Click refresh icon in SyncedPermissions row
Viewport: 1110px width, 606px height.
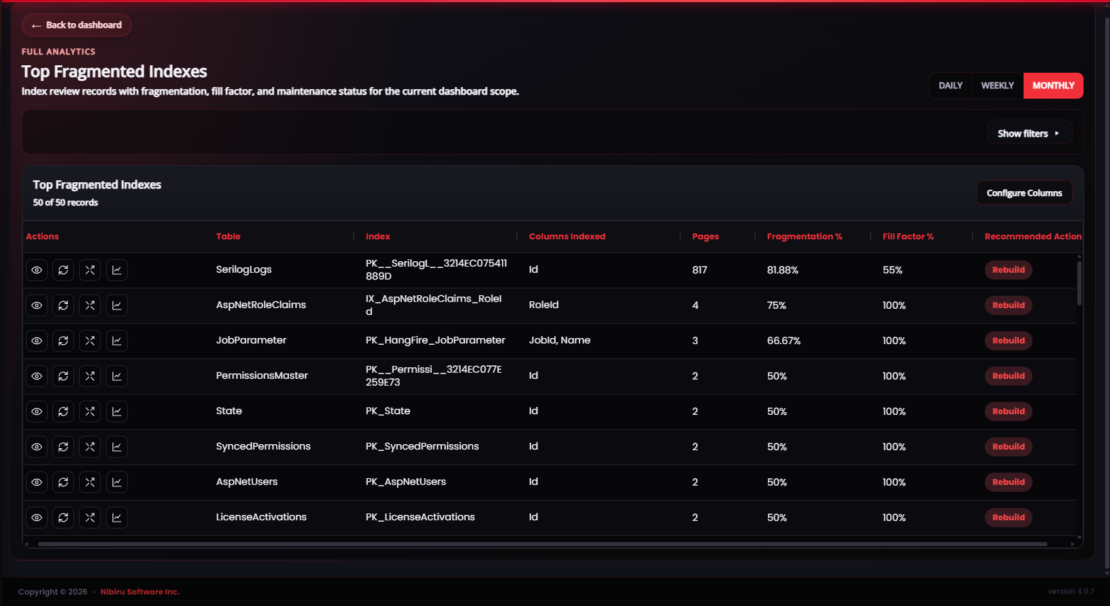pyautogui.click(x=63, y=447)
